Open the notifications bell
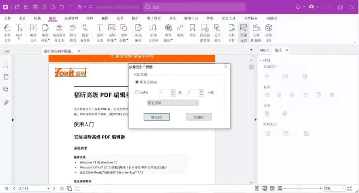Screen dimensions: 359x193 pyautogui.click(x=298, y=7)
